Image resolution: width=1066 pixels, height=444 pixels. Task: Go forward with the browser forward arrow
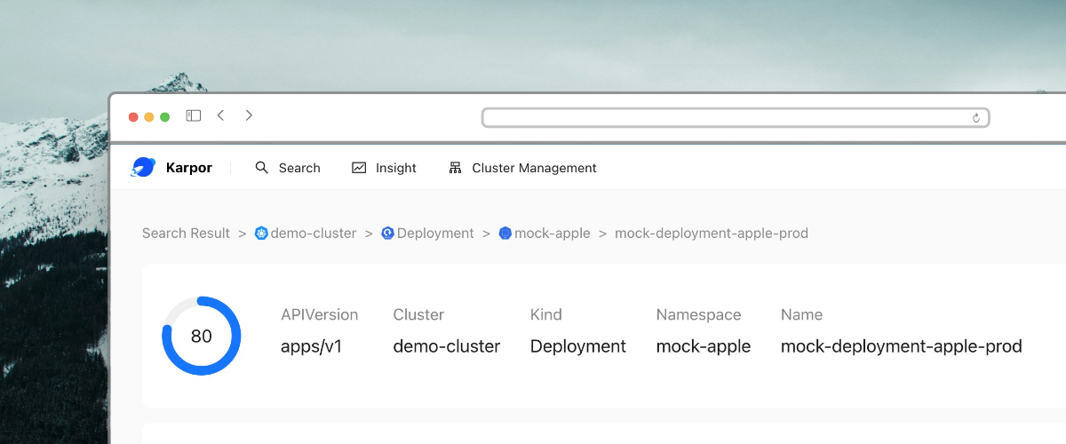coord(250,115)
